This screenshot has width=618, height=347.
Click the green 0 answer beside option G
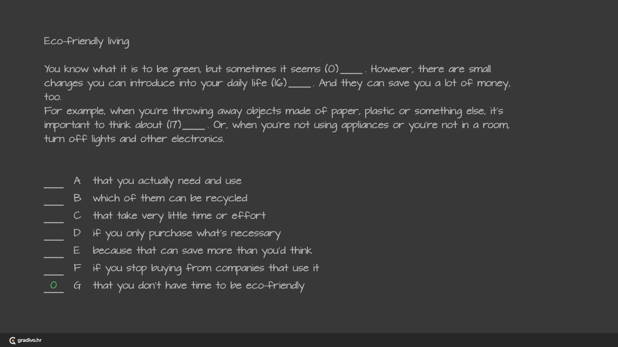54,285
